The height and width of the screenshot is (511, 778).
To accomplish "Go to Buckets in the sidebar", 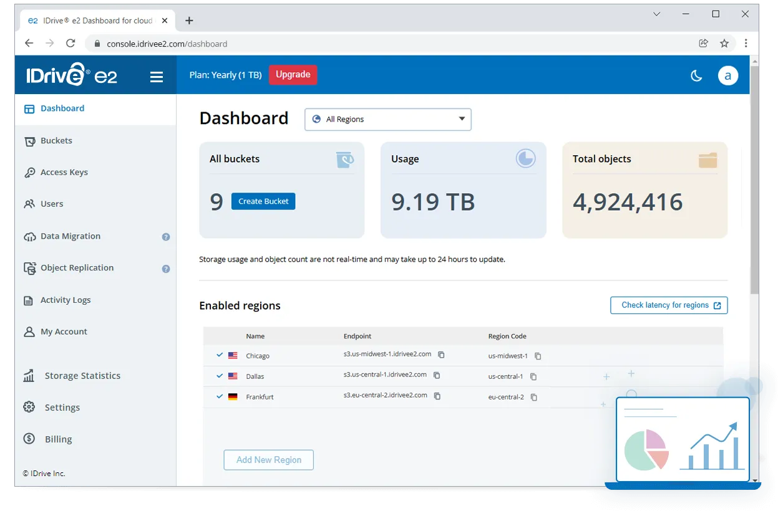I will coord(56,141).
